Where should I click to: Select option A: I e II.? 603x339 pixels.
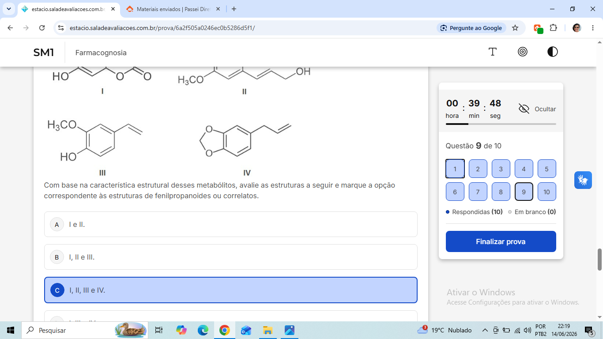coord(231,224)
